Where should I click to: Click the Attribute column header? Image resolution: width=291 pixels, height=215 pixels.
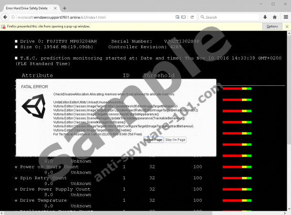(37, 75)
